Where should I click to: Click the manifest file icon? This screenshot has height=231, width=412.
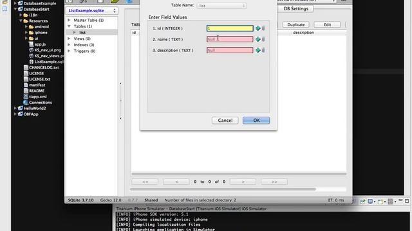26,85
